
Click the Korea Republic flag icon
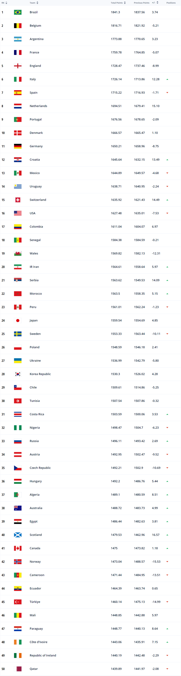[x=17, y=374]
